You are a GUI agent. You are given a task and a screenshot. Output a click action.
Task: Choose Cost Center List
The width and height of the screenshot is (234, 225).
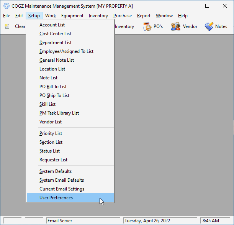tap(70, 34)
